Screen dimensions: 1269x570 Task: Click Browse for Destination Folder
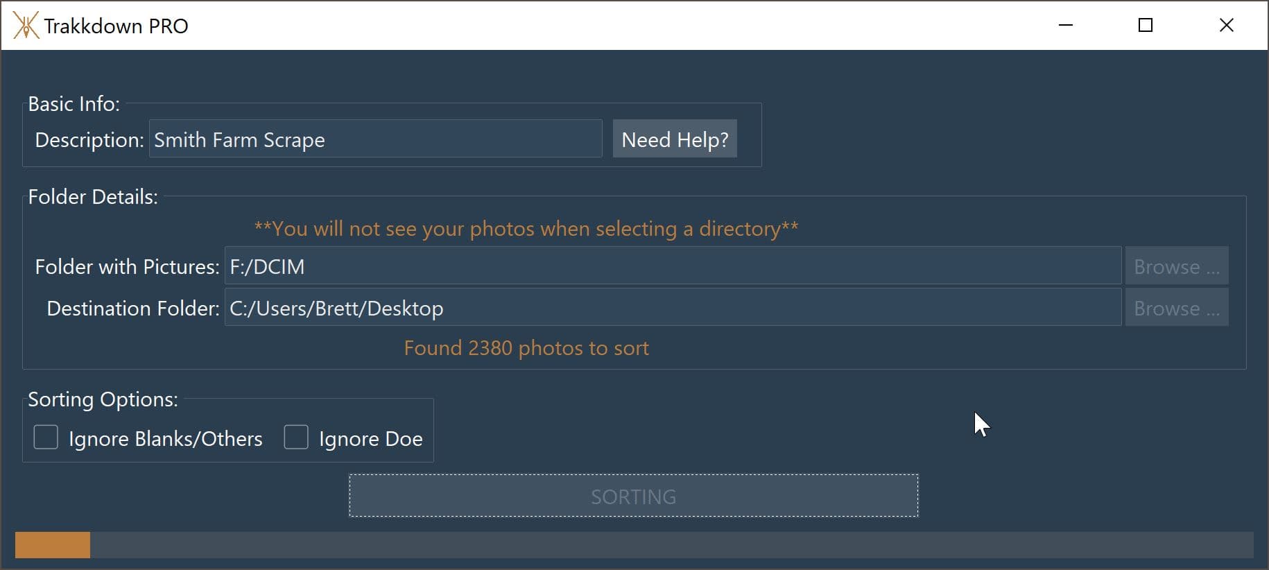click(x=1177, y=307)
